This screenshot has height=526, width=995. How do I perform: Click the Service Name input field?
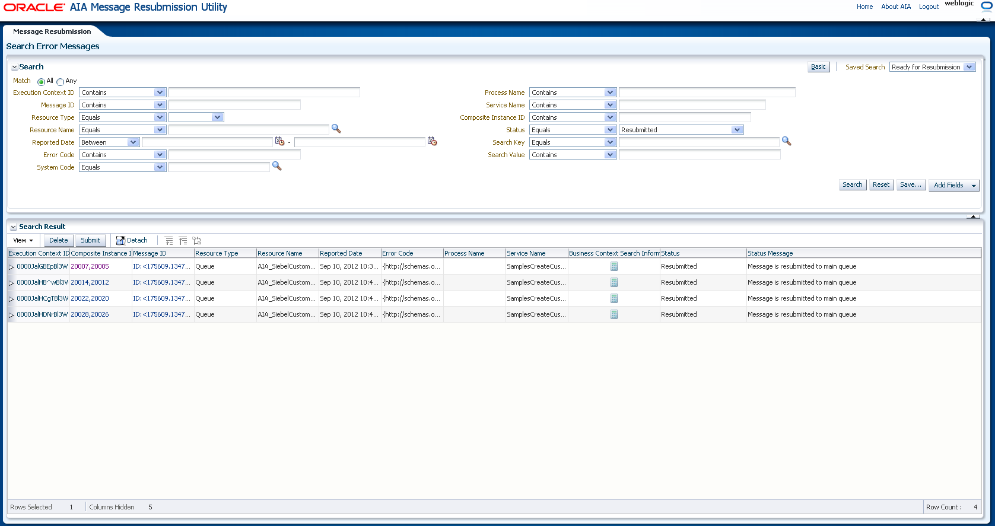click(692, 105)
